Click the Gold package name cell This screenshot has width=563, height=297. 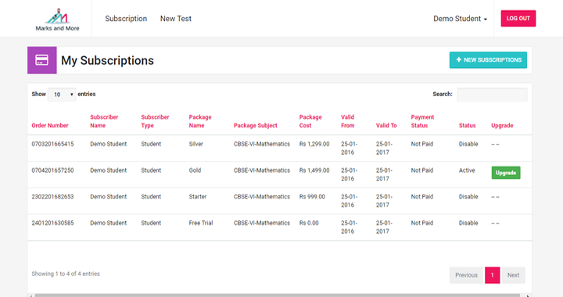(195, 170)
